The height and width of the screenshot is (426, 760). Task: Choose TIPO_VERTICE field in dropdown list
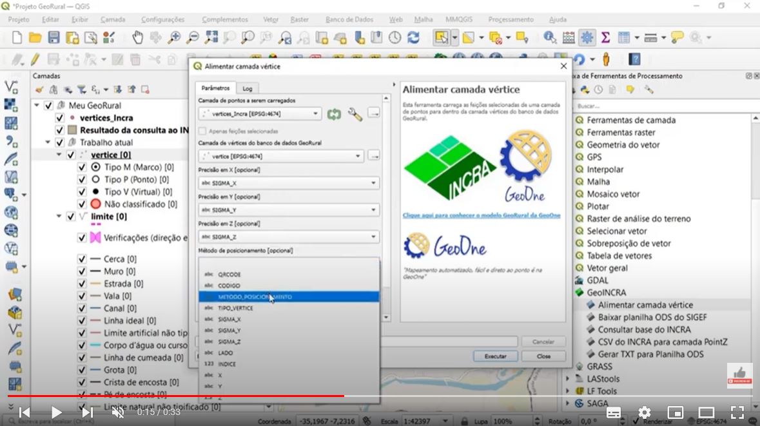click(289, 308)
